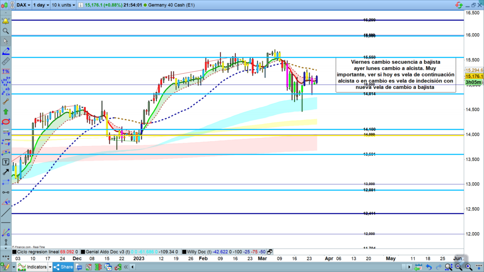Screen dimensions: 484x272
Task: Undo the last chart action
Action: coord(429,267)
